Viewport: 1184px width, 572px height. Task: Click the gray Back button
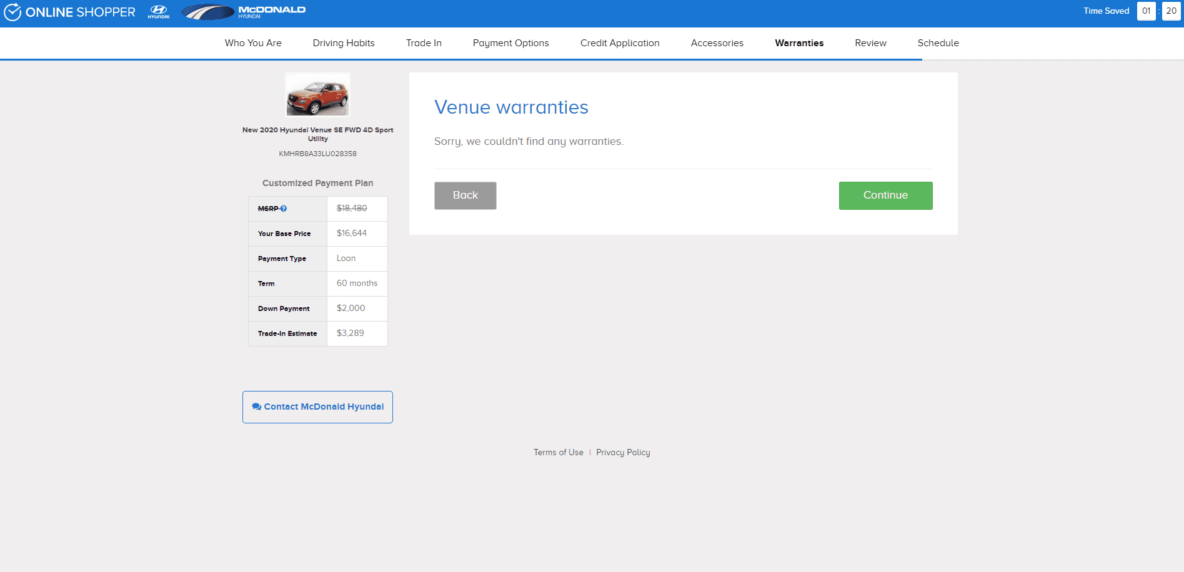(x=465, y=195)
